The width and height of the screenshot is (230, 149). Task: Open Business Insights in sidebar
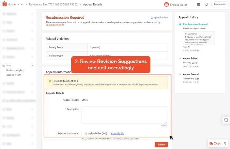[15, 70]
